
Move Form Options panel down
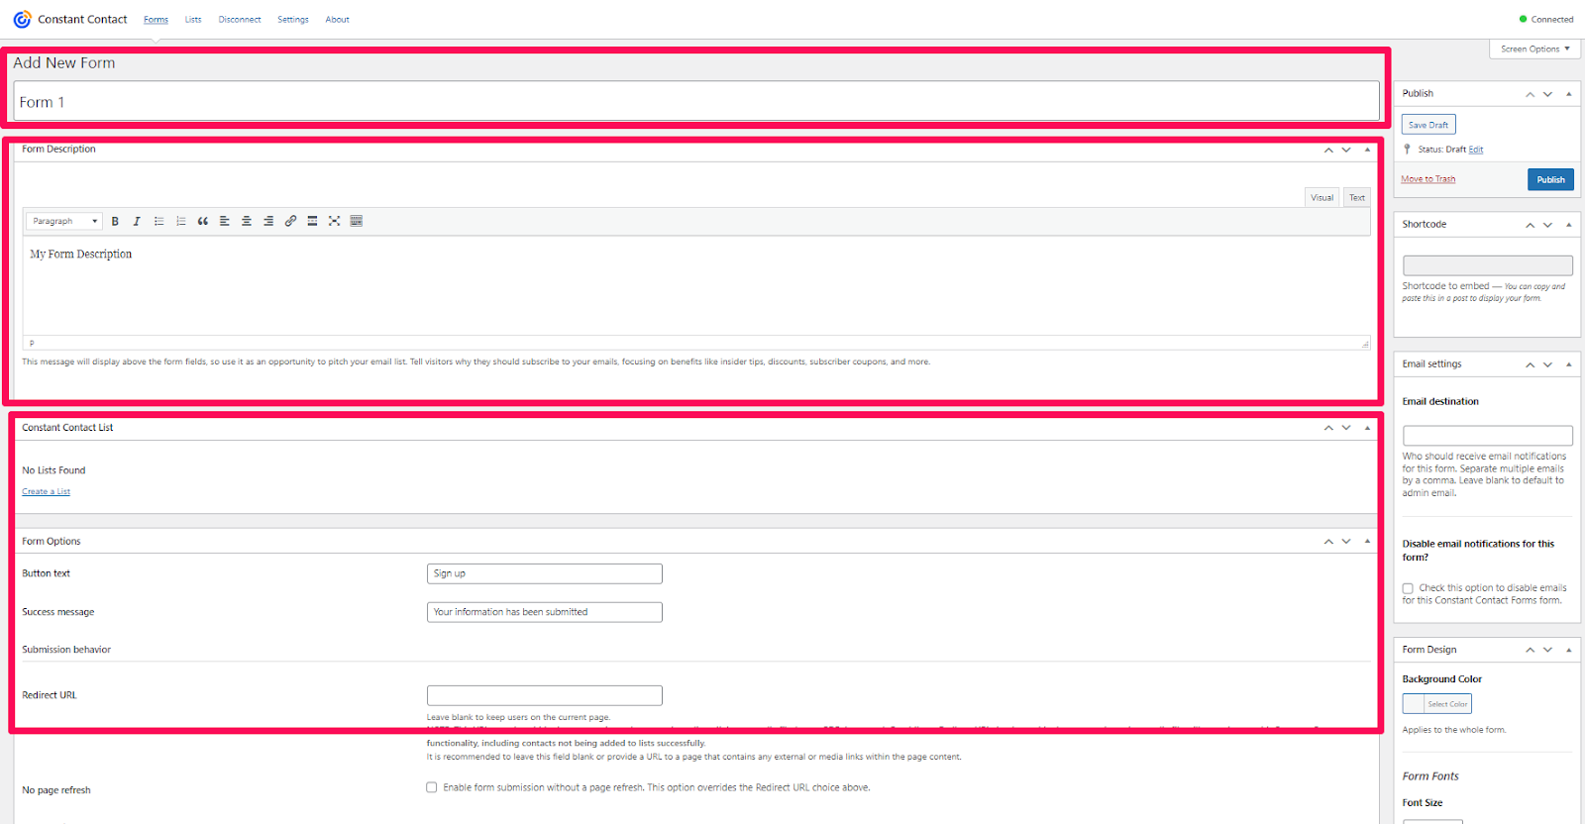pyautogui.click(x=1346, y=542)
